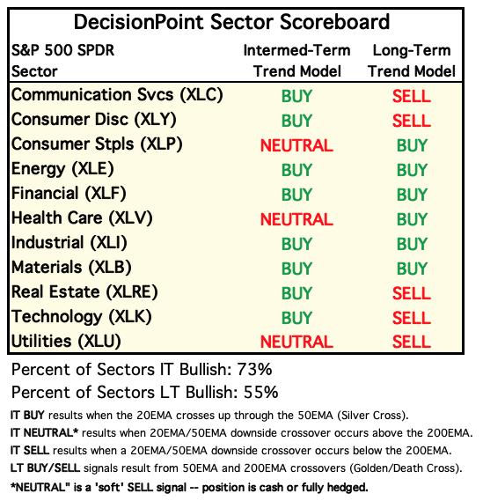The image size is (483, 501).
Task: Click the DecisionPoint Sector Scoreboard title
Action: 231,22
